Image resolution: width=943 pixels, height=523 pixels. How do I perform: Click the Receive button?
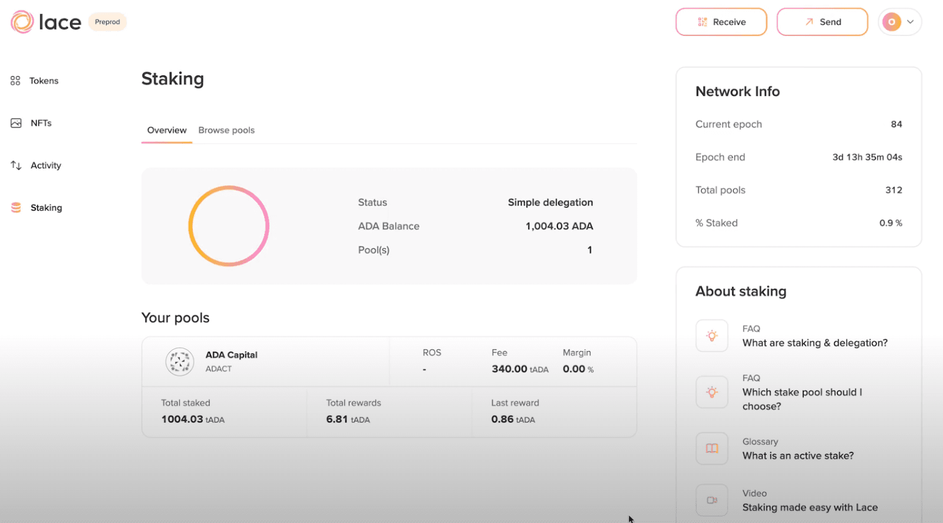tap(721, 22)
